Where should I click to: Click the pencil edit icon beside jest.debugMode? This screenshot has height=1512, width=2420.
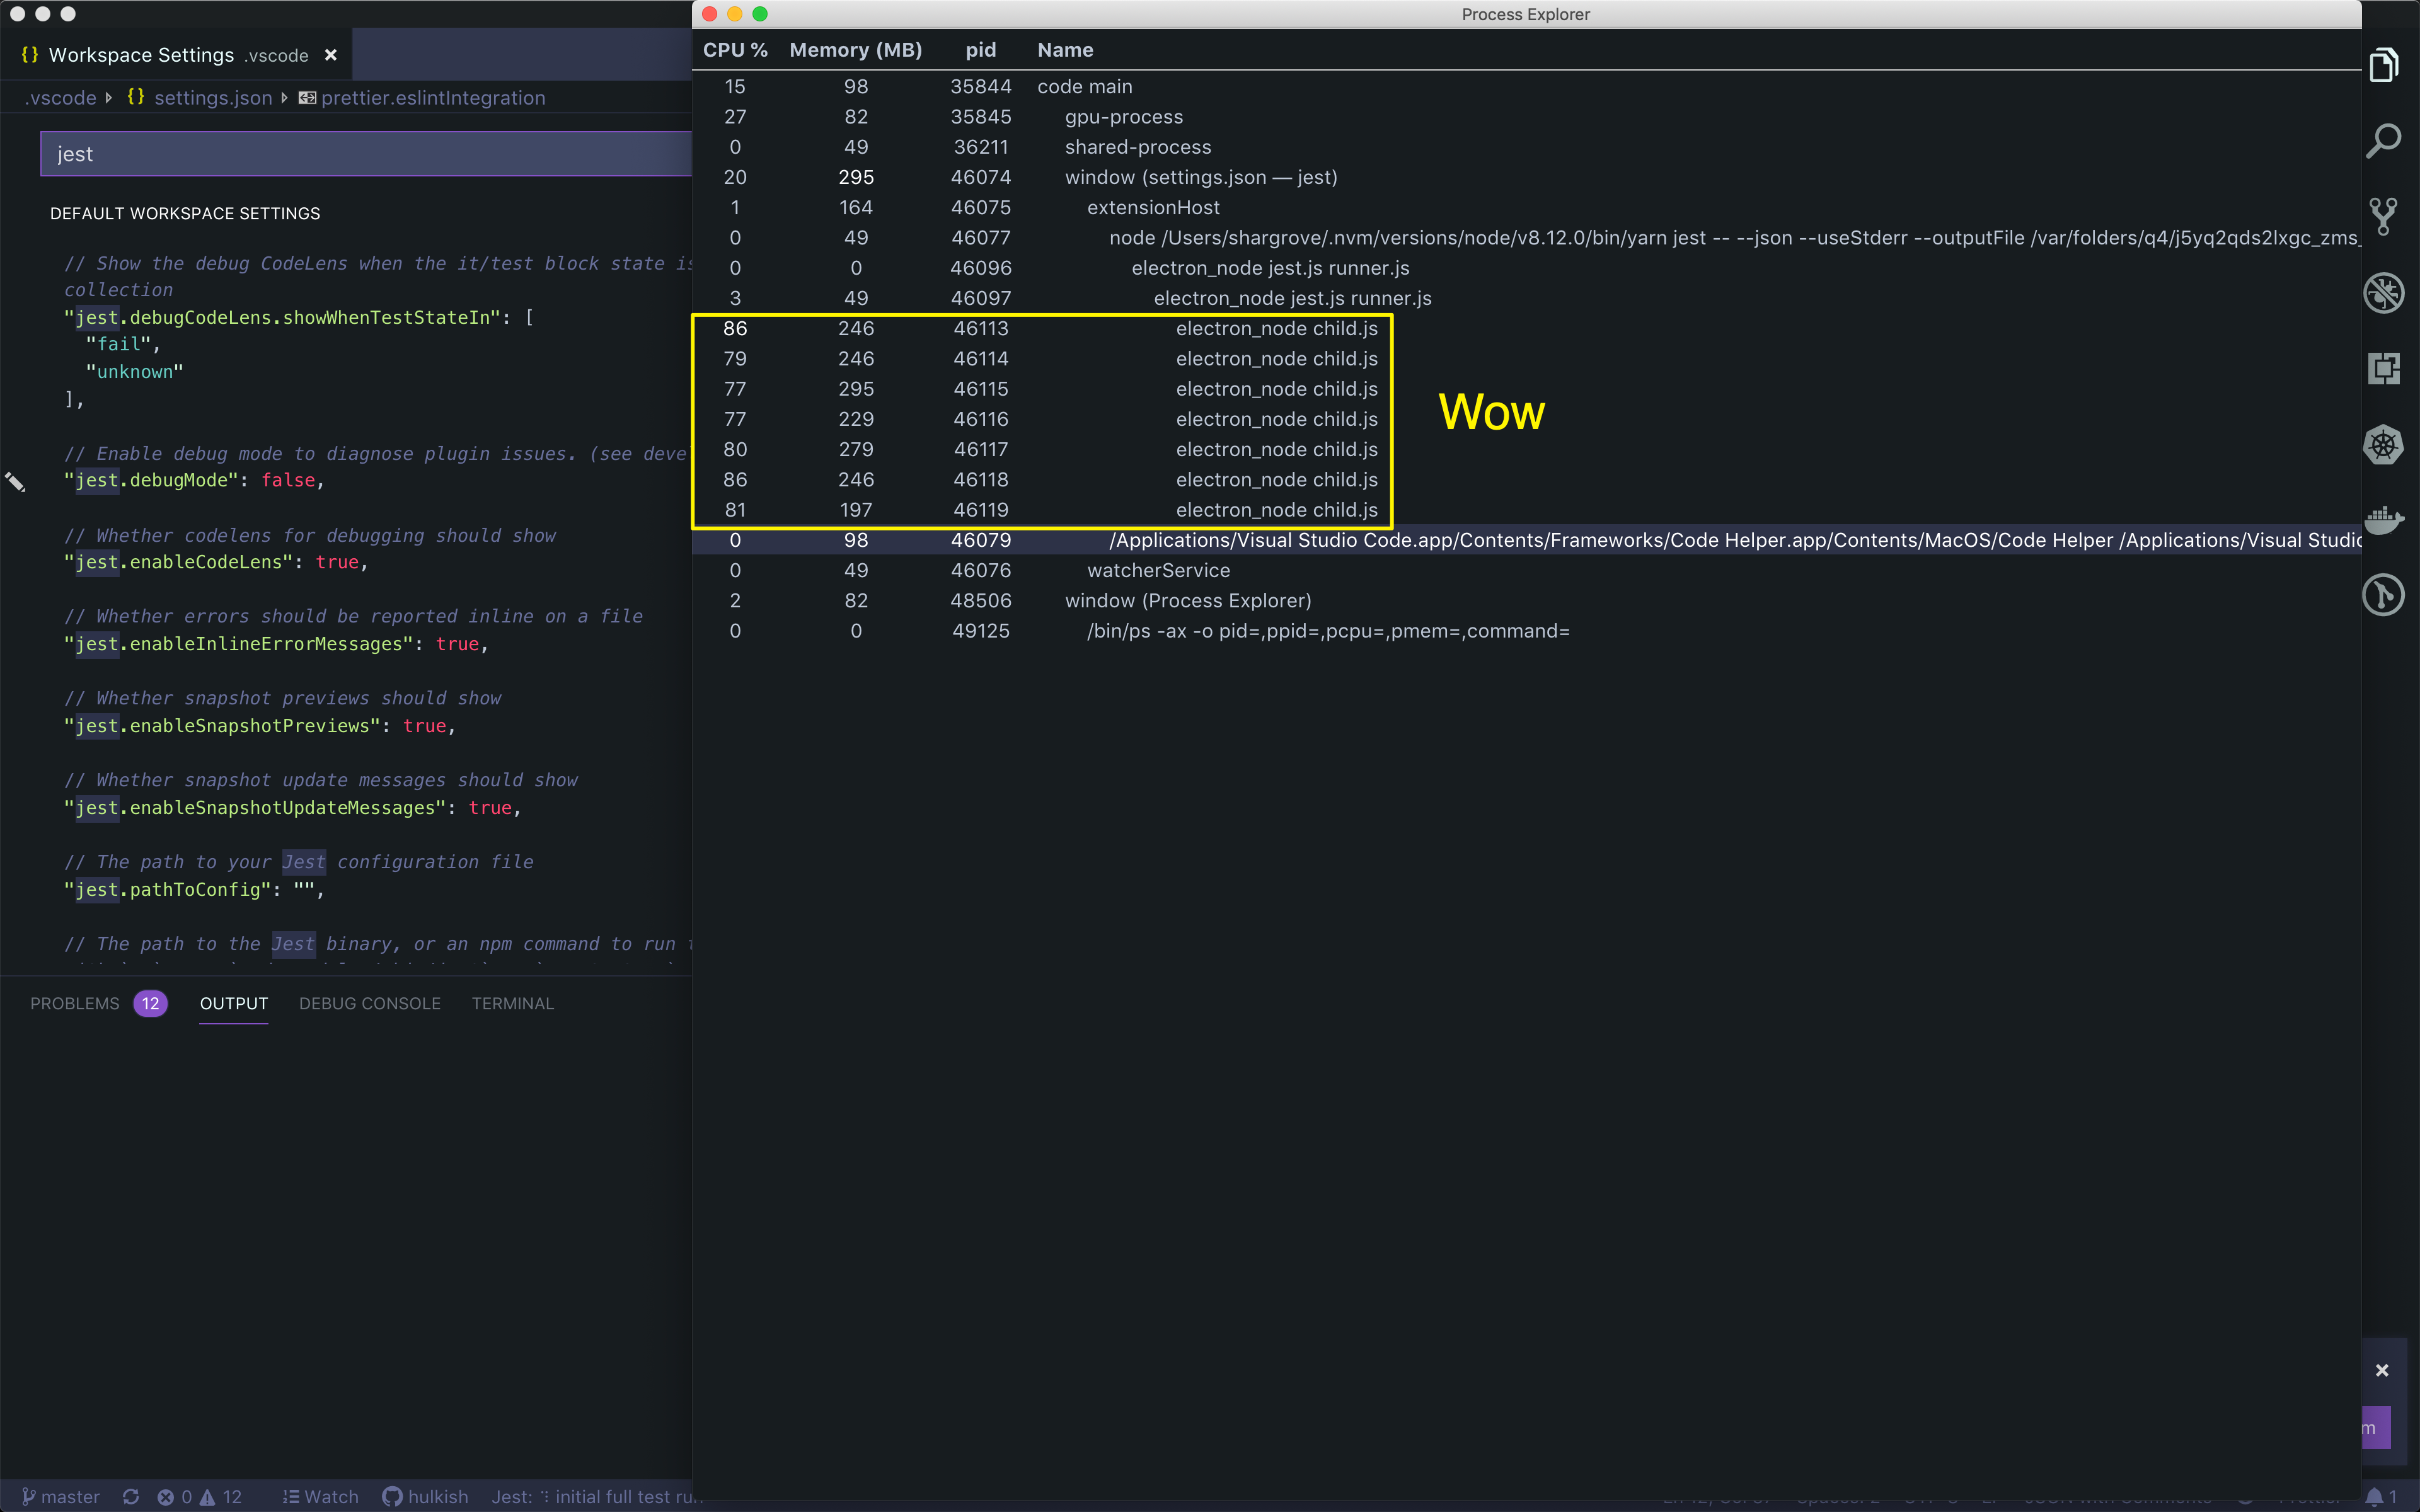point(15,481)
